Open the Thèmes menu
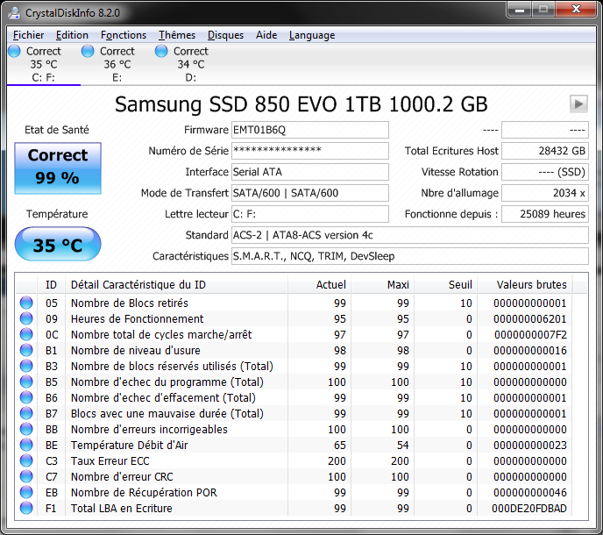 [177, 35]
